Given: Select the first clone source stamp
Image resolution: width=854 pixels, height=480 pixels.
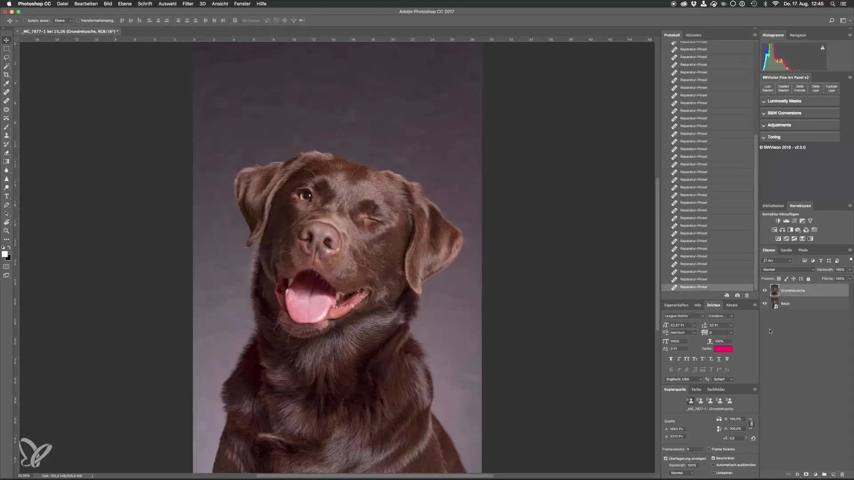Looking at the screenshot, I should [x=690, y=400].
